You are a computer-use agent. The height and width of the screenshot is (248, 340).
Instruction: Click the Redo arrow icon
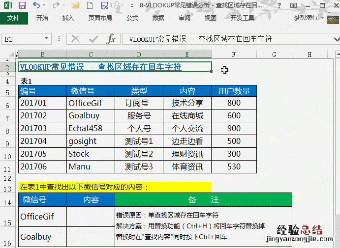click(x=56, y=6)
